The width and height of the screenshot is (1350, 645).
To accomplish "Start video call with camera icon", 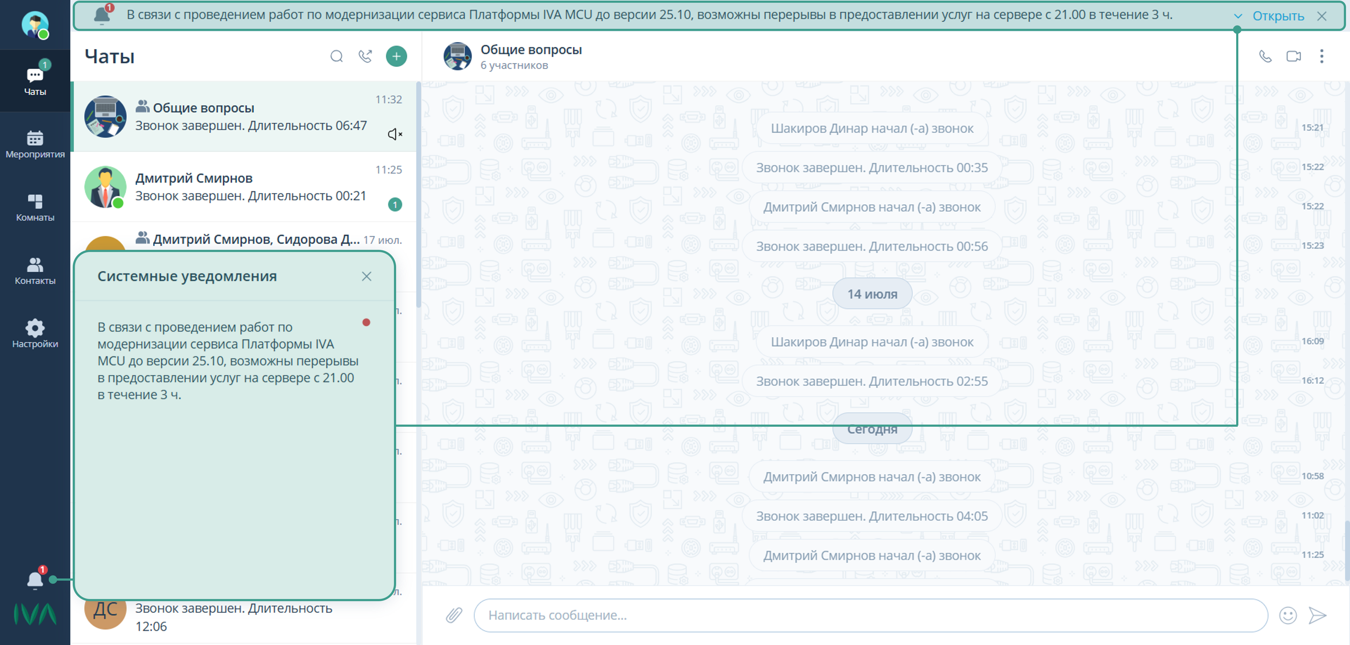I will (1294, 56).
